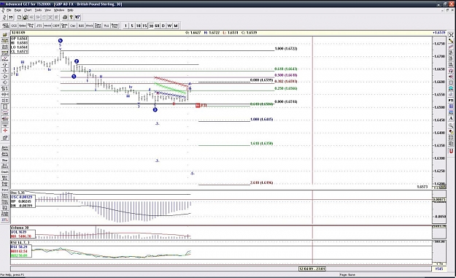This screenshot has height=278, width=456.
Task: Click the right arrow icon on left toolbar
Action: [x=5, y=82]
